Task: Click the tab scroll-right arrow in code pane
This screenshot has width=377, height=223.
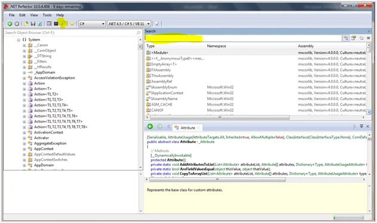Action: (x=354, y=126)
